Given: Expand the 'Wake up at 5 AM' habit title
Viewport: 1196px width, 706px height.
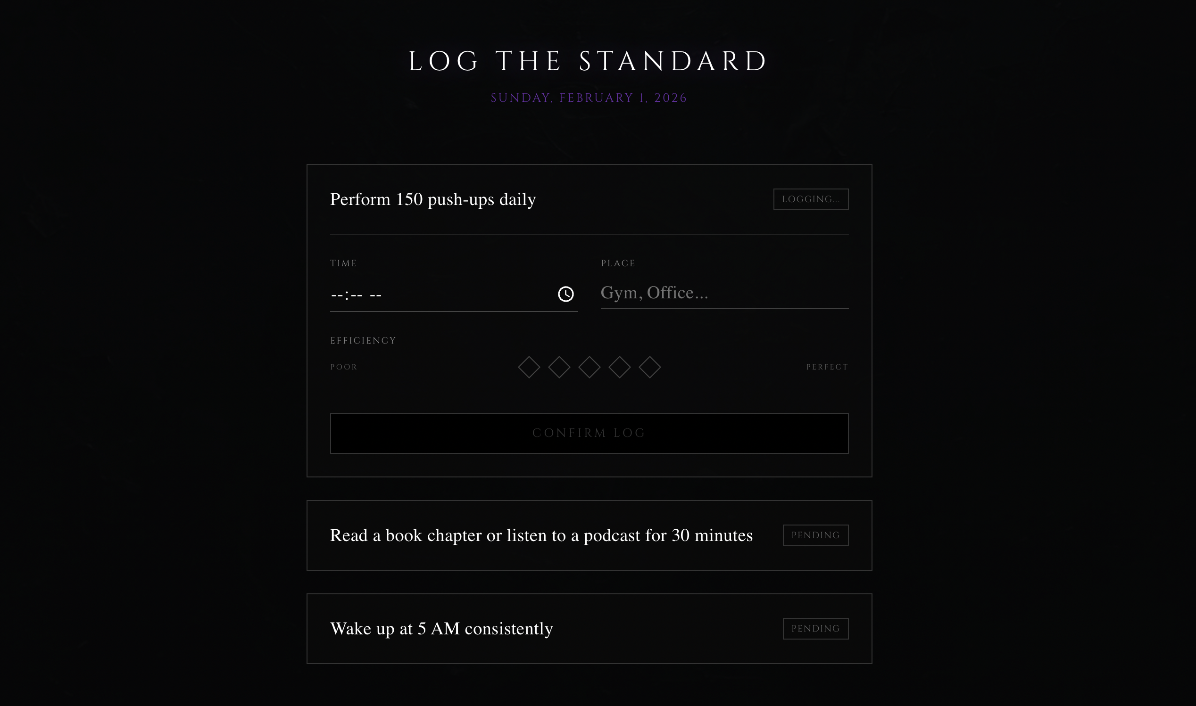Looking at the screenshot, I should tap(441, 628).
